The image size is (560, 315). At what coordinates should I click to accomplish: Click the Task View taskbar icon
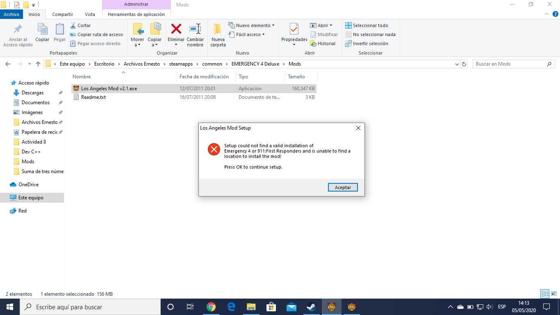pyautogui.click(x=190, y=307)
